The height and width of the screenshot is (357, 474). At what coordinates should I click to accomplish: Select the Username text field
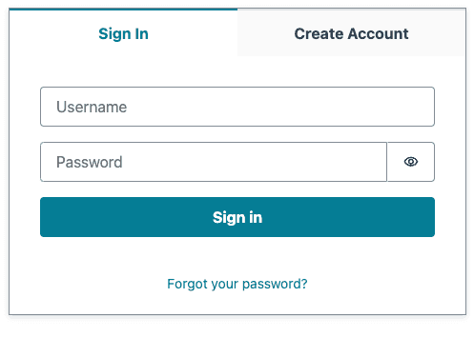pos(237,107)
